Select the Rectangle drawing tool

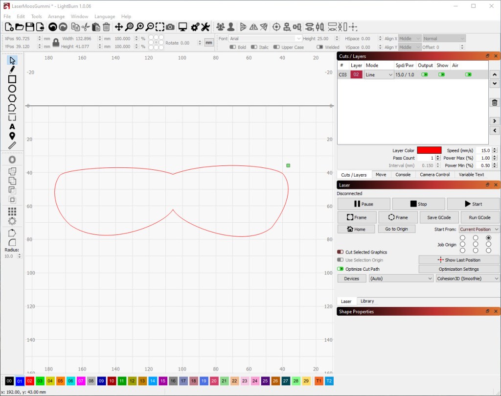click(12, 79)
